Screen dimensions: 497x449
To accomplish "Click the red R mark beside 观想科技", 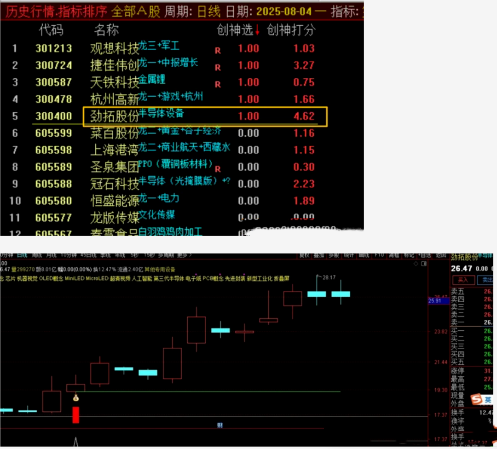I will (218, 51).
